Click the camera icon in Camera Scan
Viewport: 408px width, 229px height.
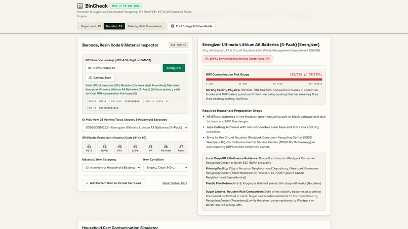point(90,78)
